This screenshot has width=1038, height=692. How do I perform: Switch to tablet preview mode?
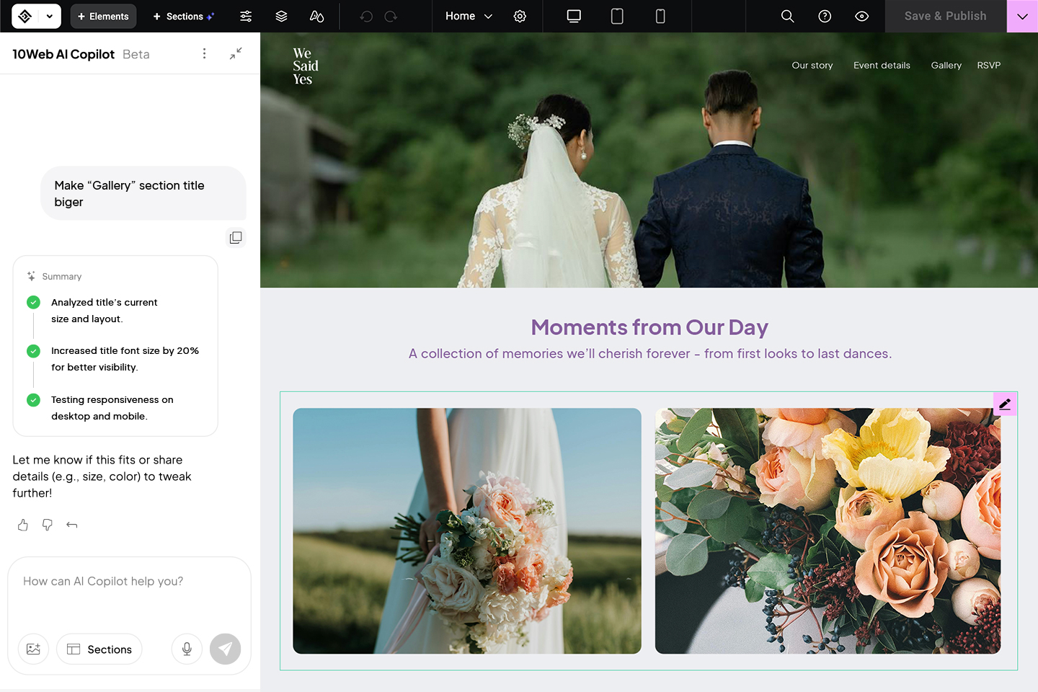point(616,16)
